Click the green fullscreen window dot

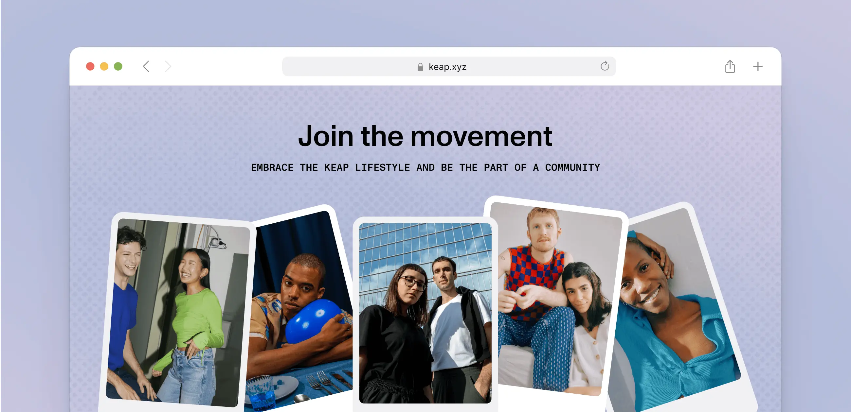118,66
